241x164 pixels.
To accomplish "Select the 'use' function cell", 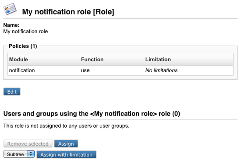I will pos(85,70).
